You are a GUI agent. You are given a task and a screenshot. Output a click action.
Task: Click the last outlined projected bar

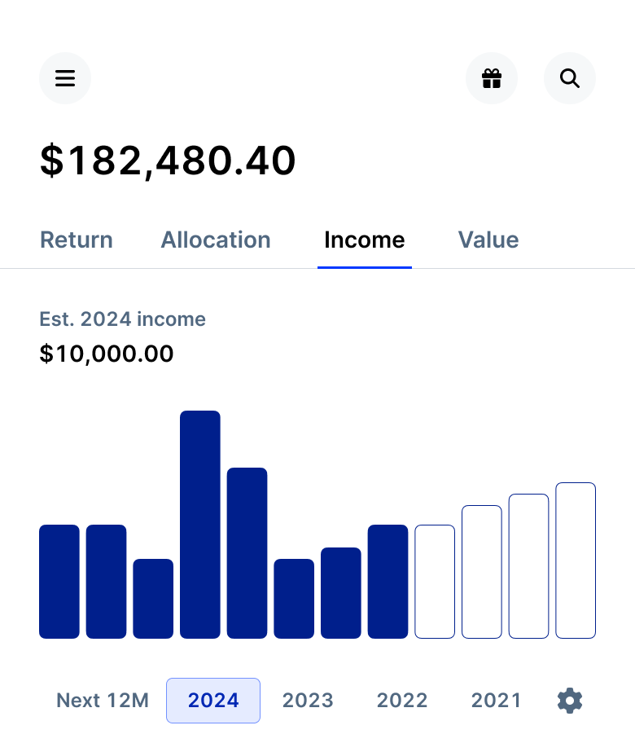click(x=576, y=561)
